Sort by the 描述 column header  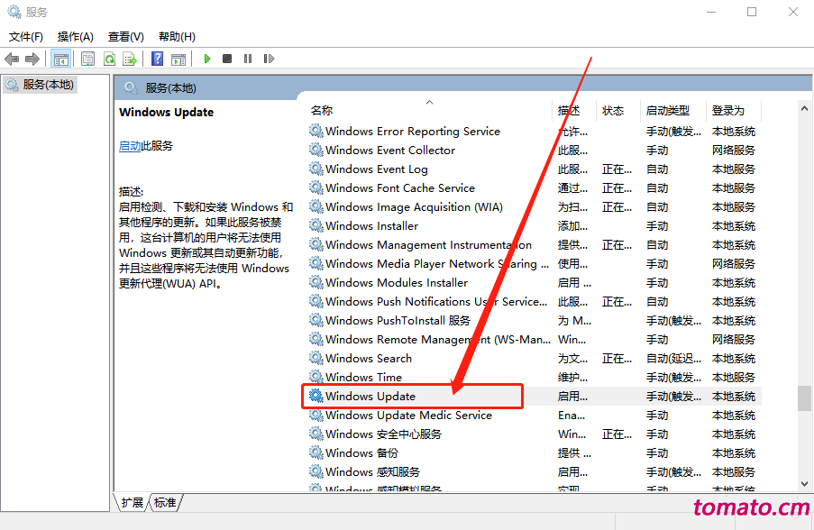click(x=569, y=111)
